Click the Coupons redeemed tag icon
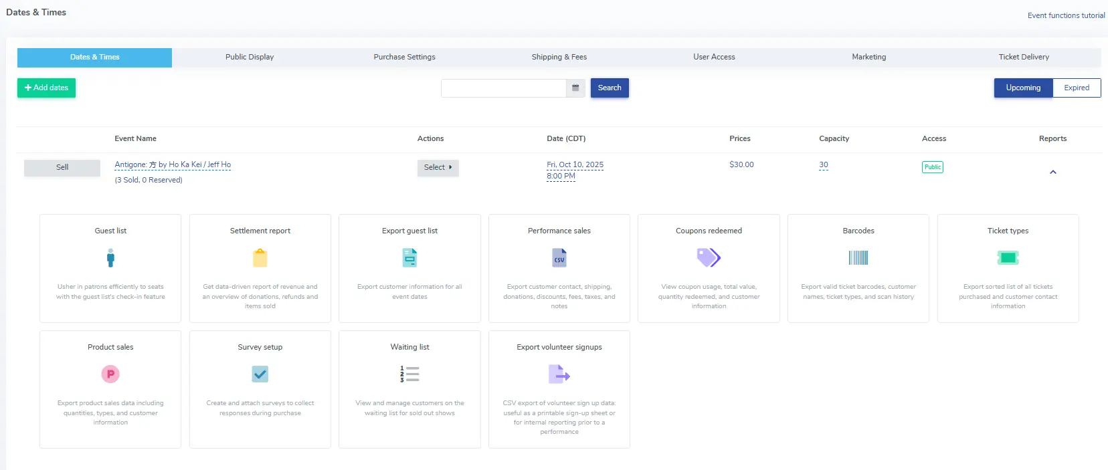The width and height of the screenshot is (1108, 470). (x=709, y=257)
